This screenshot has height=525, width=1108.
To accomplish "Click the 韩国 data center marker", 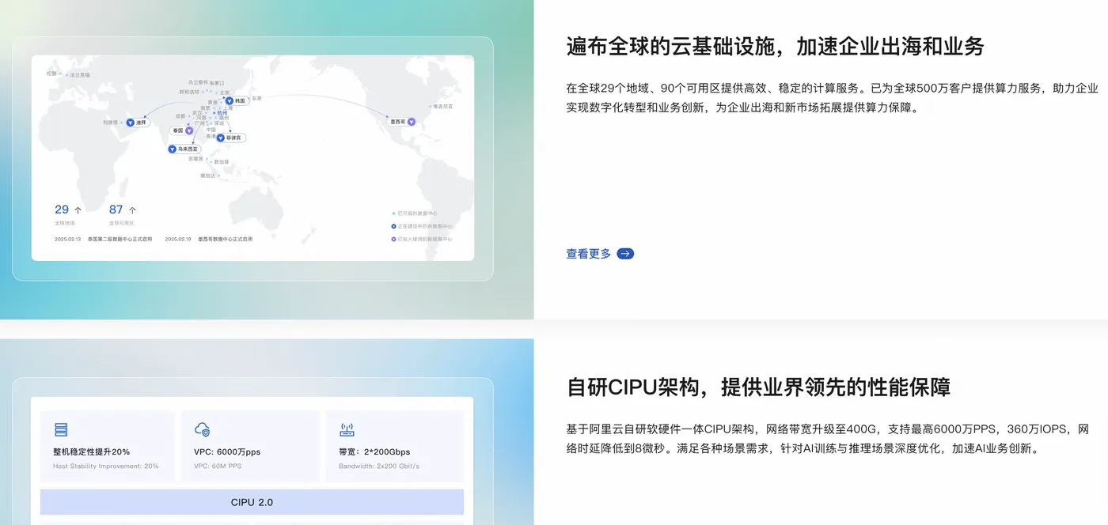I will (x=237, y=100).
